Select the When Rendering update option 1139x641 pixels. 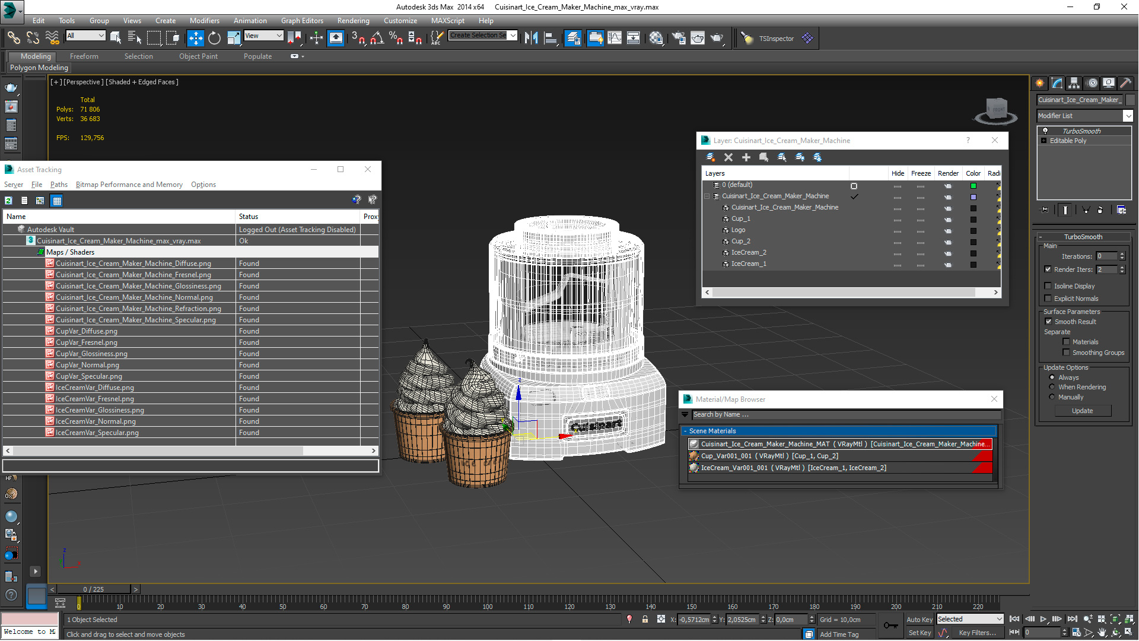click(x=1052, y=387)
